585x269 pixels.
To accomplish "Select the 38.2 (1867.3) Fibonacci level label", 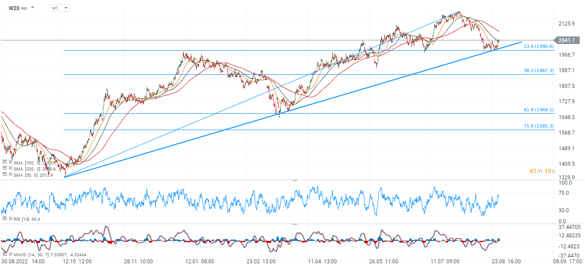I will pos(538,70).
